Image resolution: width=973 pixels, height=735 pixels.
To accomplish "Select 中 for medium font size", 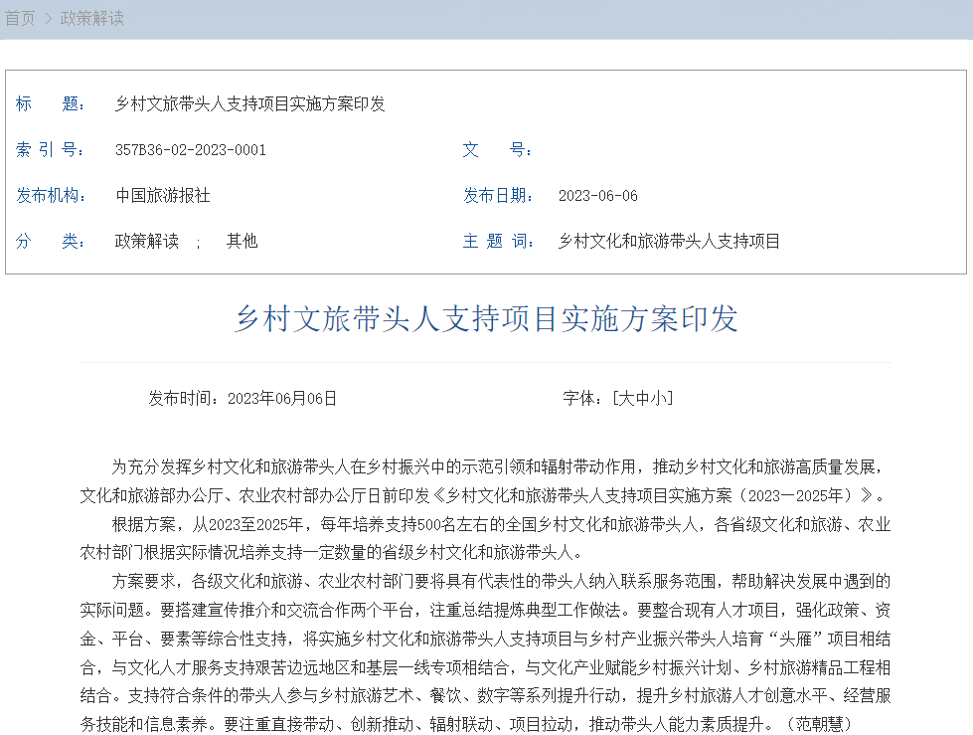I will click(x=644, y=398).
